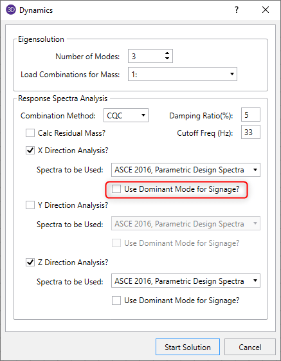This screenshot has height=361, width=281.
Task: Uncheck the X Direction Analysis checkbox
Action: click(30, 151)
